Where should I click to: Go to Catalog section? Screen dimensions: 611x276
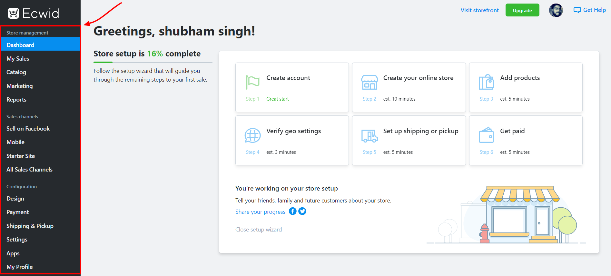pos(16,72)
